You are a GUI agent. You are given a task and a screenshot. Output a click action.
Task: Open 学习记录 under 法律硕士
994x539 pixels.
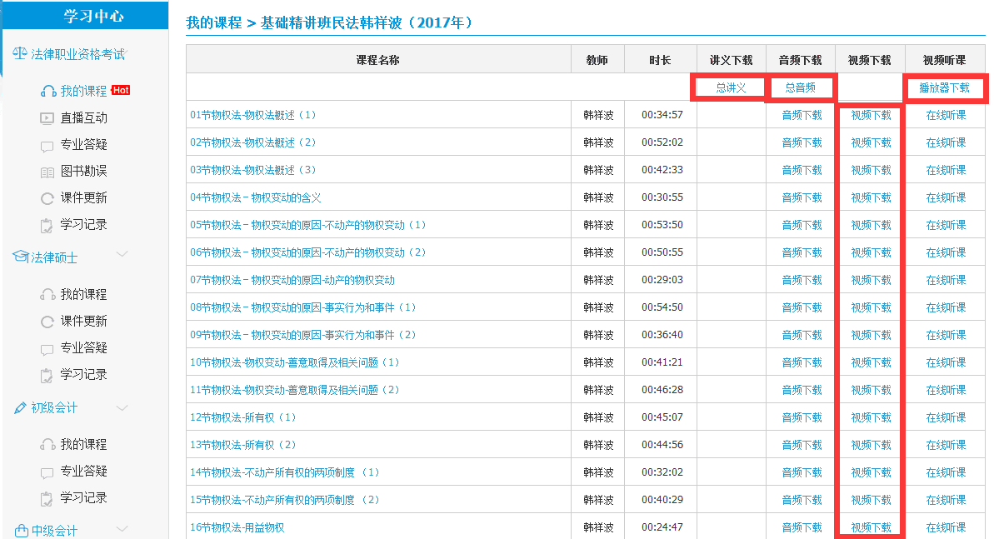coord(83,375)
